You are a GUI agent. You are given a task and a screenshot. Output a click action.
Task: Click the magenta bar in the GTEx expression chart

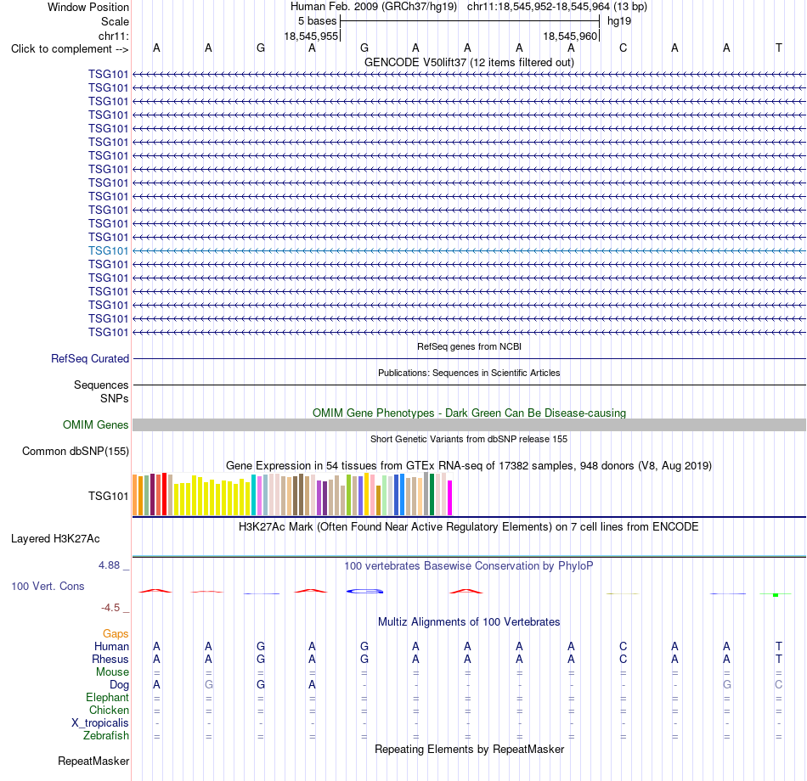pos(450,497)
